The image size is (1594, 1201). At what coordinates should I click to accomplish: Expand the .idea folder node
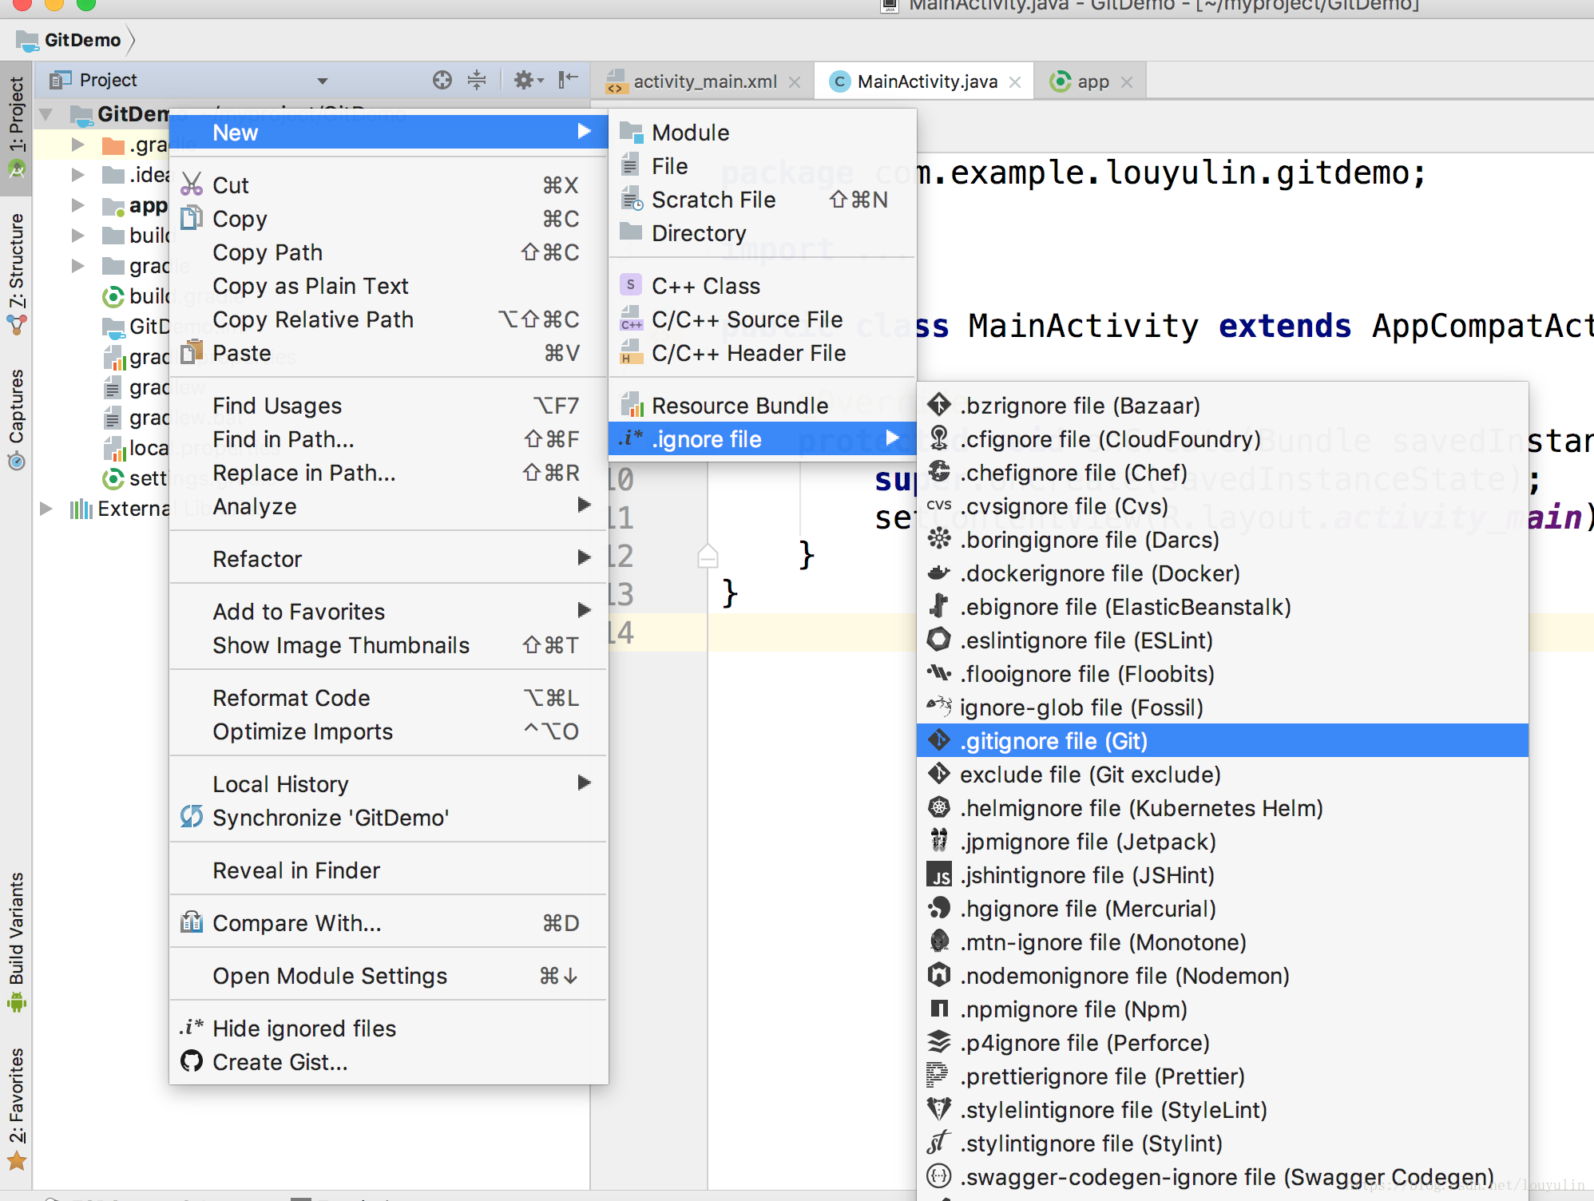[78, 175]
